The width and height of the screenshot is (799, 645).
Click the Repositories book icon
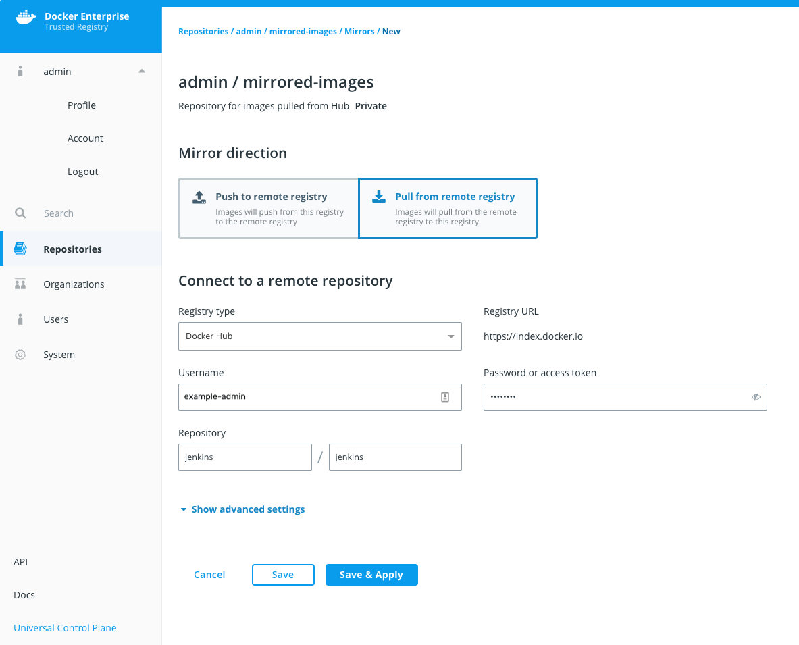point(20,249)
